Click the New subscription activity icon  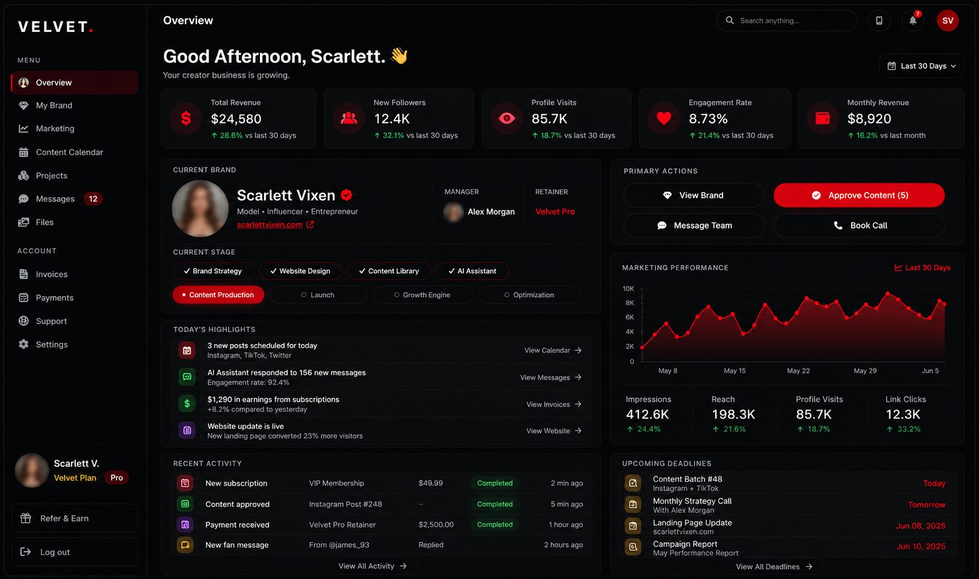point(185,483)
